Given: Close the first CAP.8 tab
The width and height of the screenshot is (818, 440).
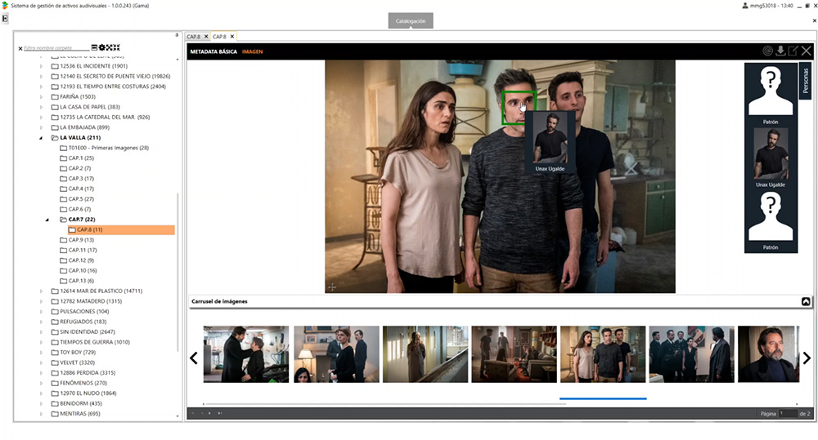Looking at the screenshot, I should pos(206,37).
